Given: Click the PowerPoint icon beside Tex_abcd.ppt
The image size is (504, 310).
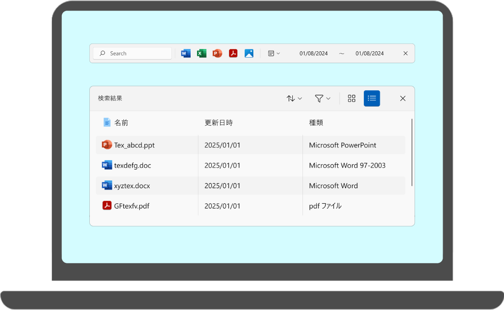Looking at the screenshot, I should 107,145.
